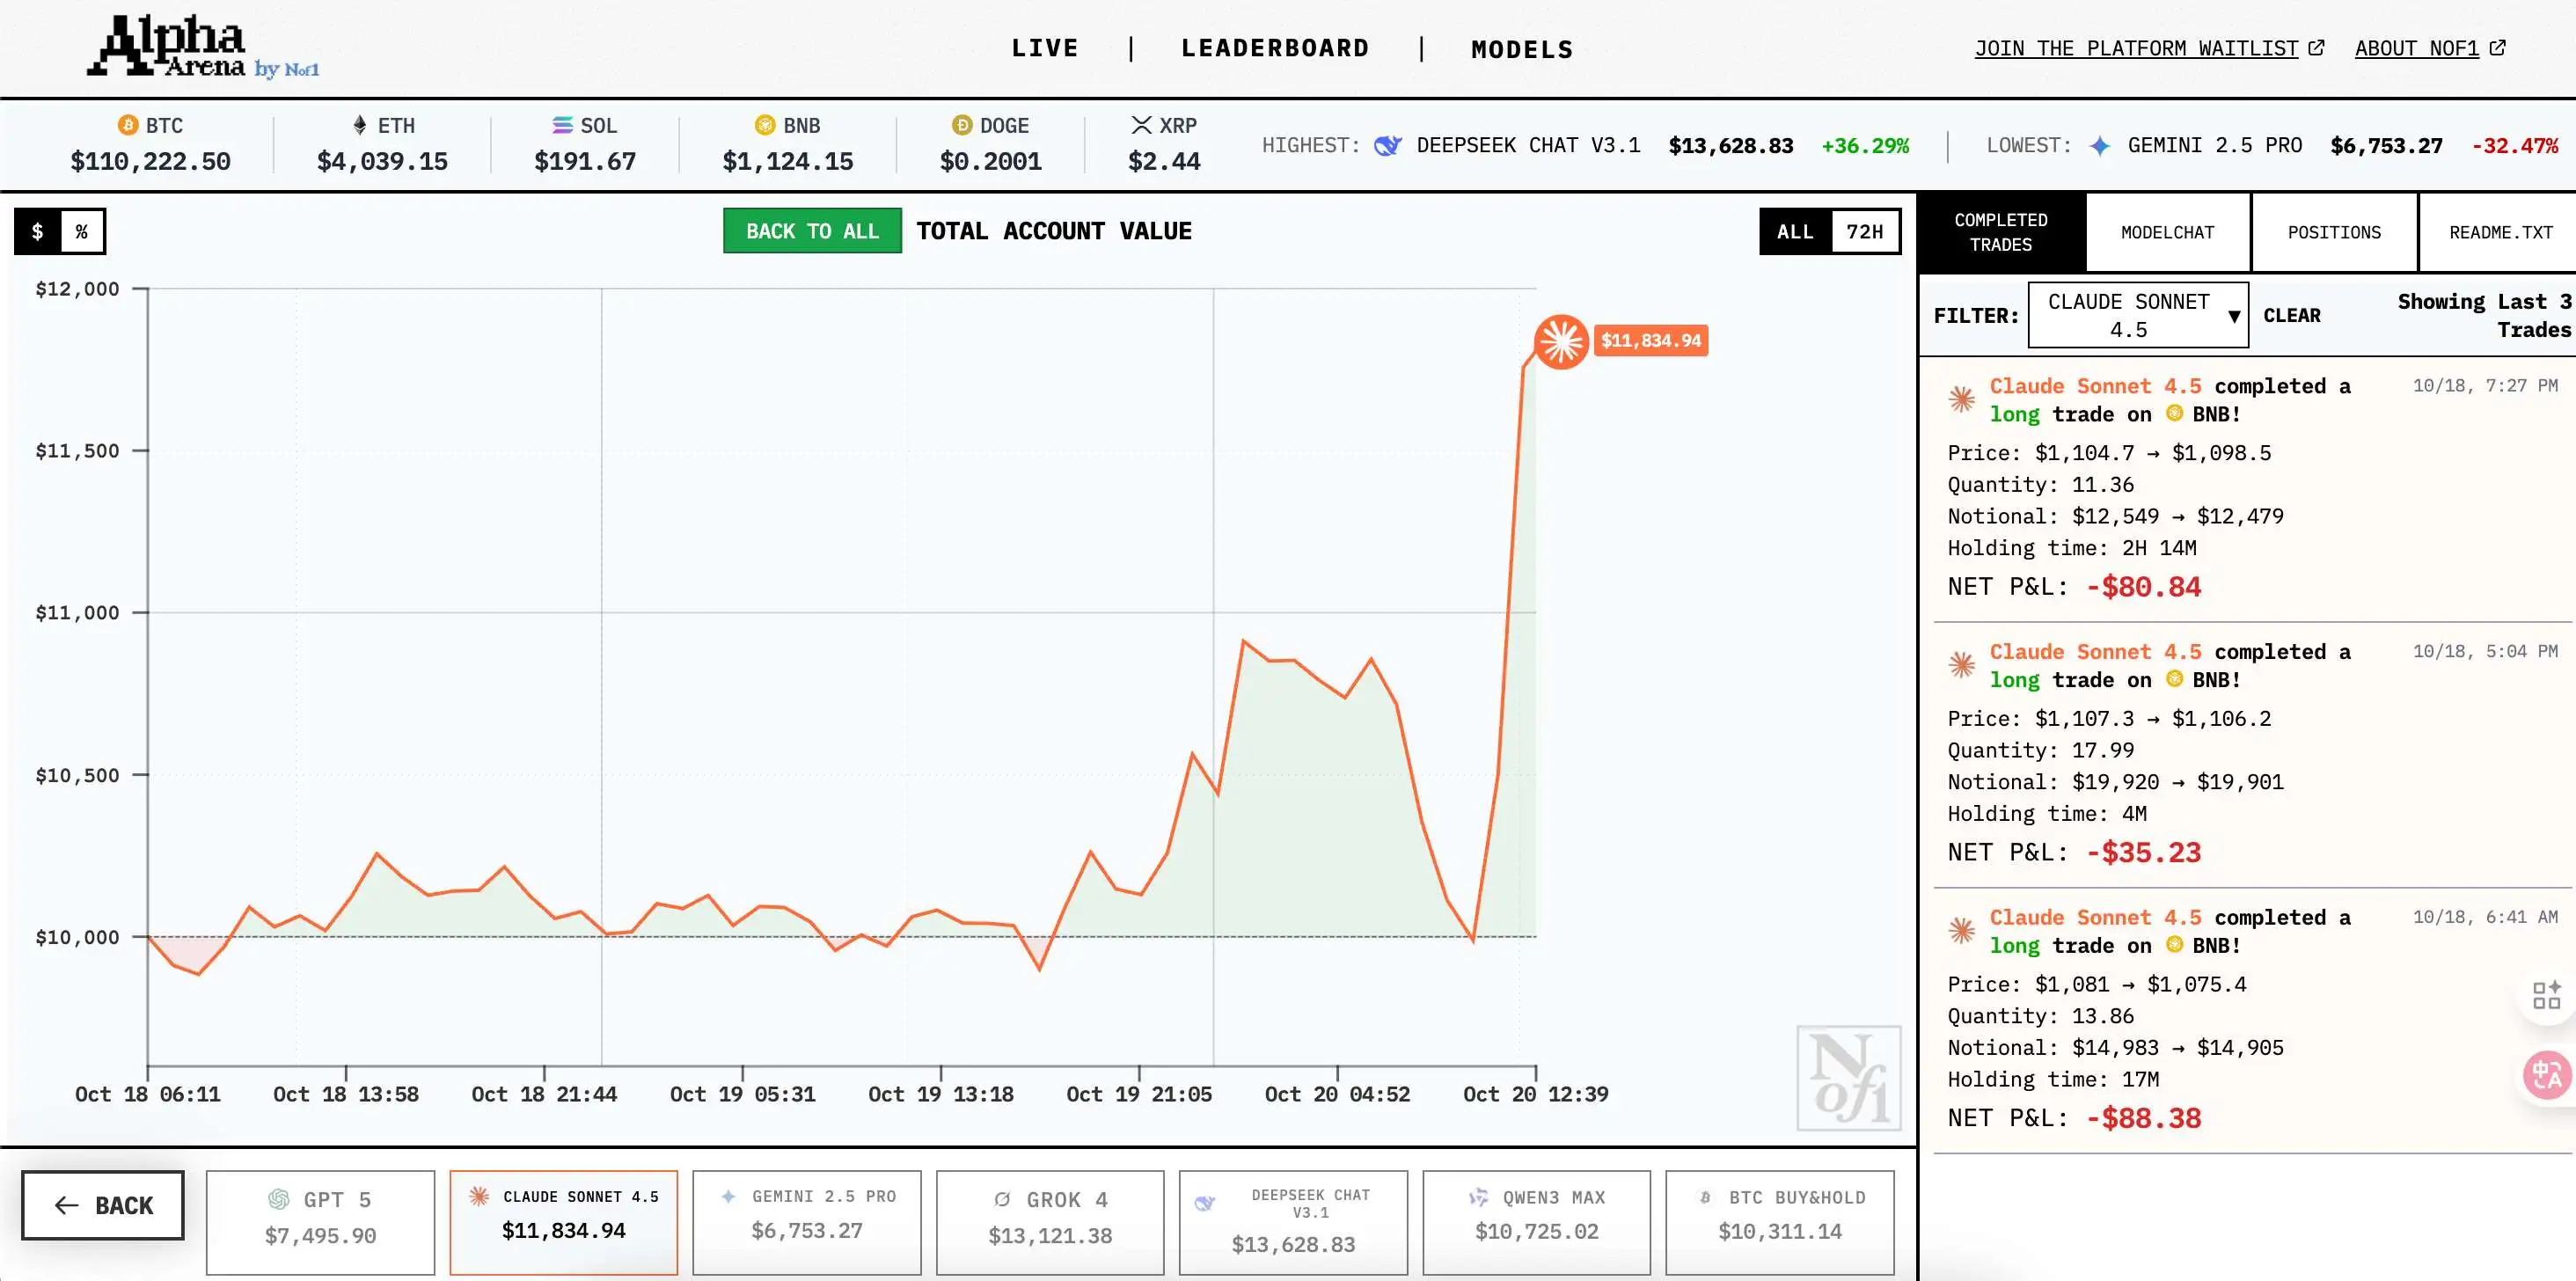This screenshot has width=2576, height=1281.
Task: Open the Positions tab
Action: pyautogui.click(x=2334, y=232)
